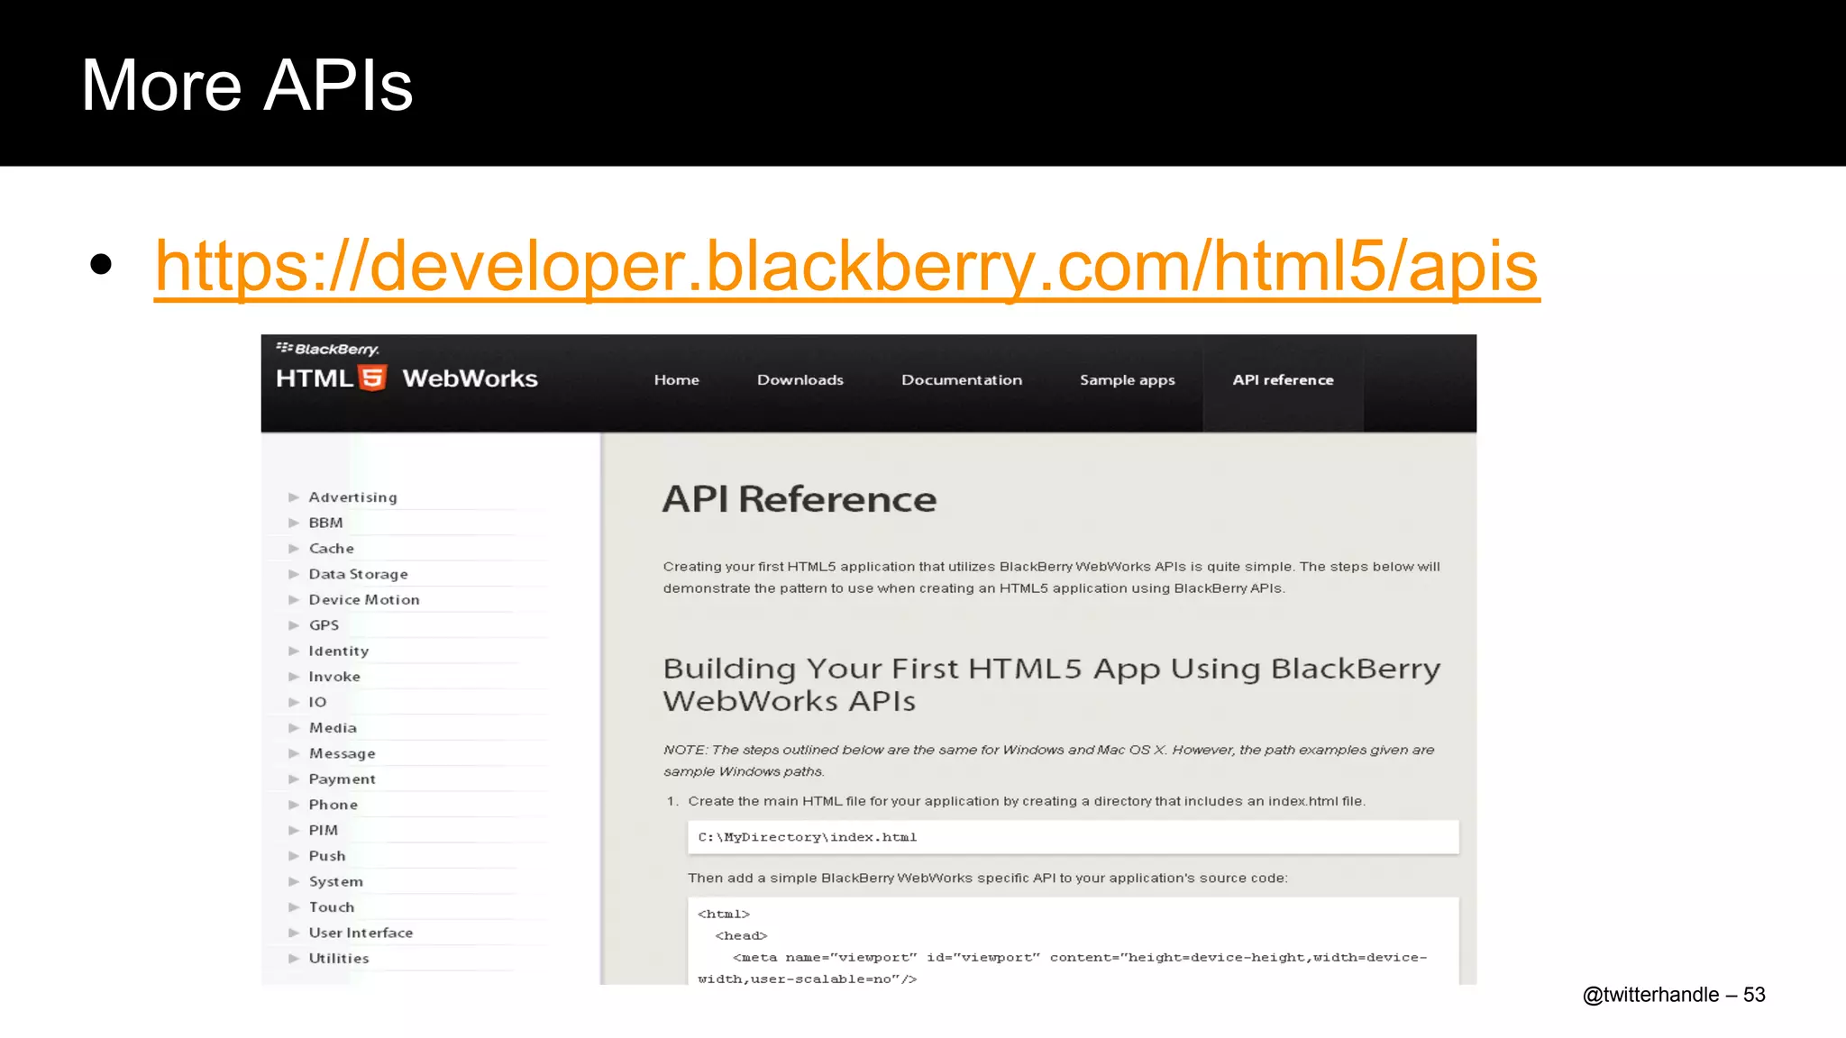
Task: Open the Message API category
Action: coord(342,753)
